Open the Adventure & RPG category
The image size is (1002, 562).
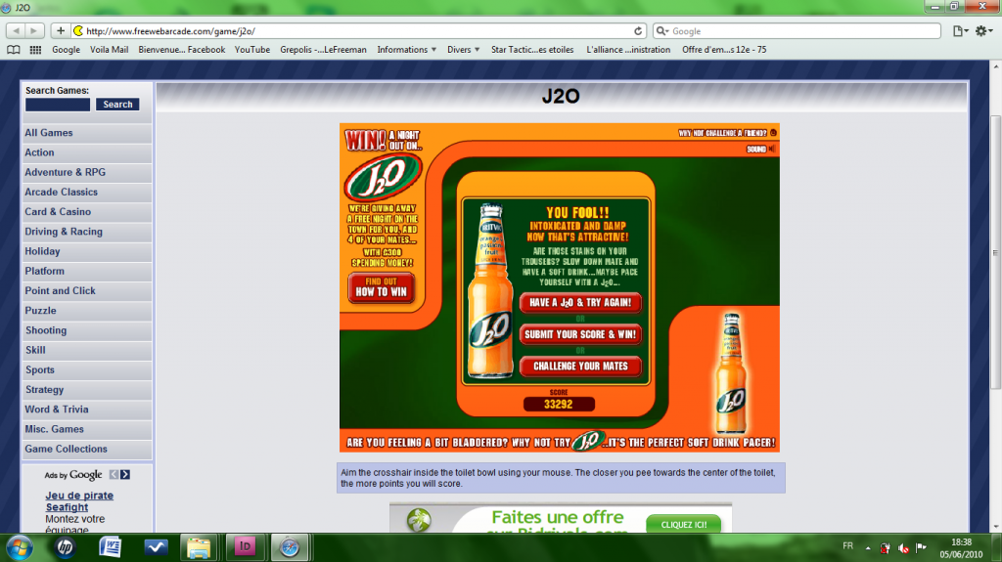coord(87,172)
